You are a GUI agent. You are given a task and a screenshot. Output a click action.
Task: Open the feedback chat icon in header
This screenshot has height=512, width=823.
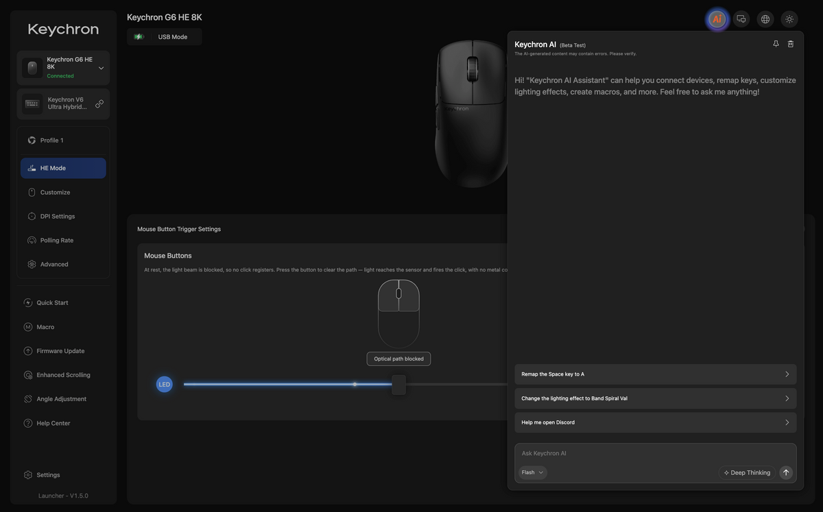point(741,19)
